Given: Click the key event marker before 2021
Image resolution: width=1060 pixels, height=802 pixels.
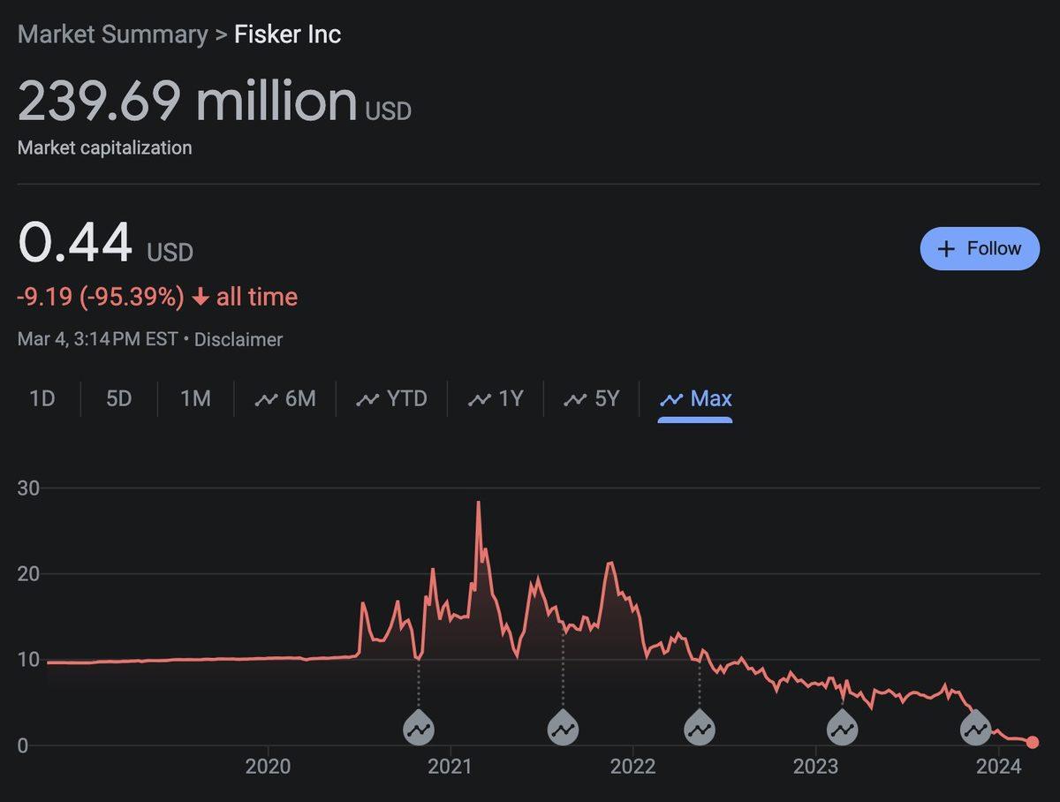Looking at the screenshot, I should [x=419, y=730].
